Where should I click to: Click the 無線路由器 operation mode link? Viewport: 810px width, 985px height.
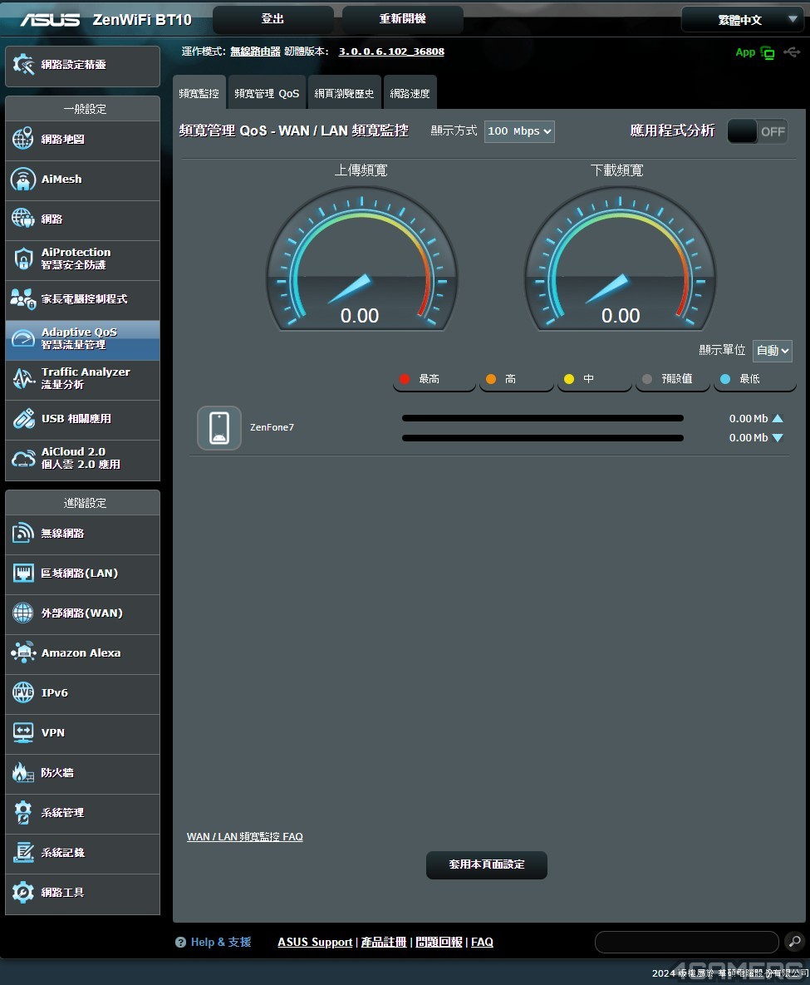tap(255, 52)
